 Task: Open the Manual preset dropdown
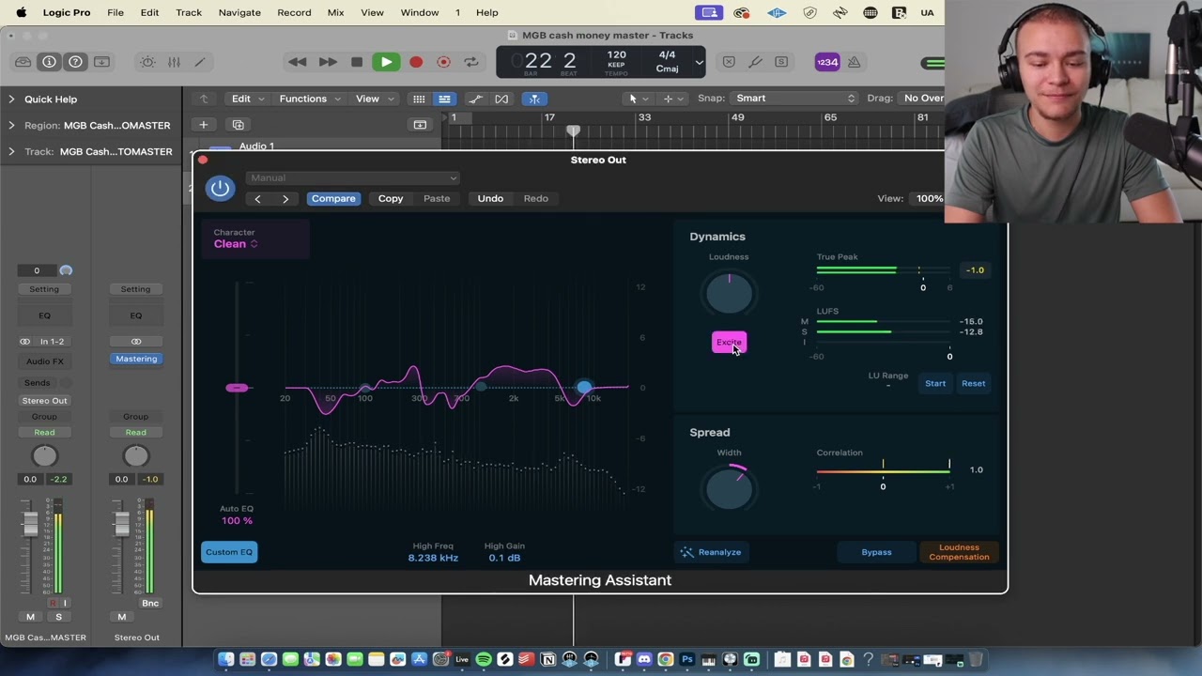pyautogui.click(x=353, y=178)
